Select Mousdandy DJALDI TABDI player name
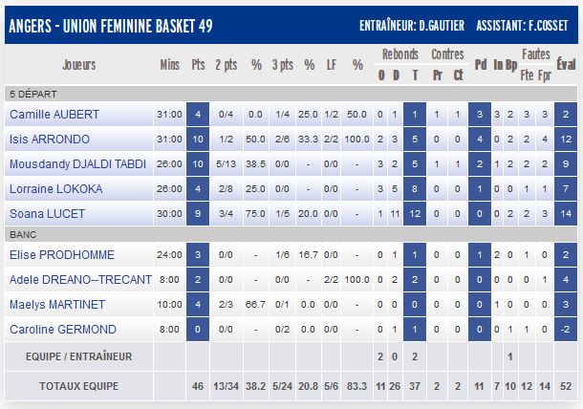This screenshot has height=409, width=583. (73, 164)
